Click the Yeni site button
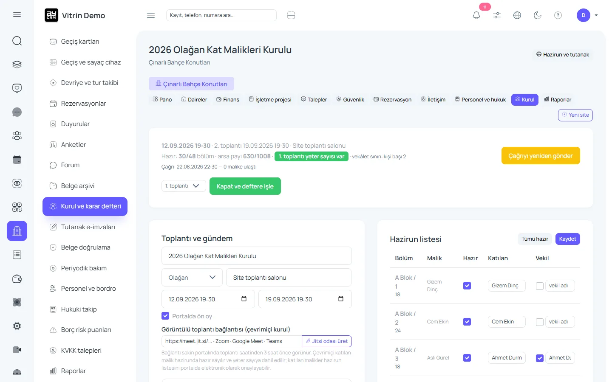The width and height of the screenshot is (612, 382). [575, 115]
